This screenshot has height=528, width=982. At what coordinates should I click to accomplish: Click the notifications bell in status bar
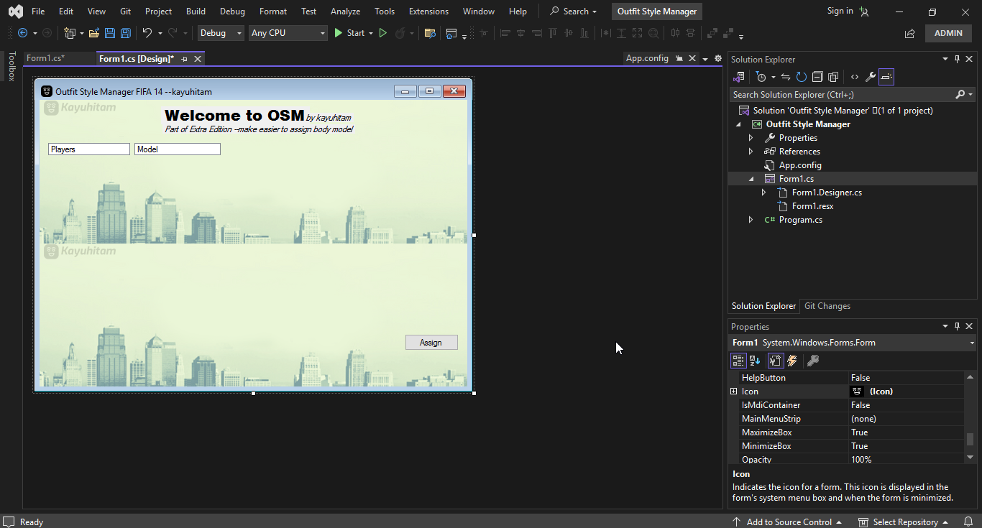click(x=969, y=522)
